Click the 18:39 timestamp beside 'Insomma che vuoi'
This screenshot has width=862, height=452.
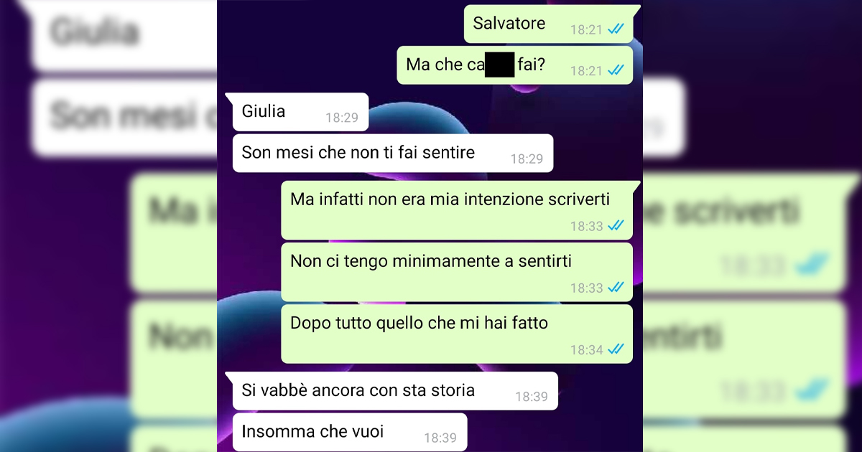coord(440,437)
